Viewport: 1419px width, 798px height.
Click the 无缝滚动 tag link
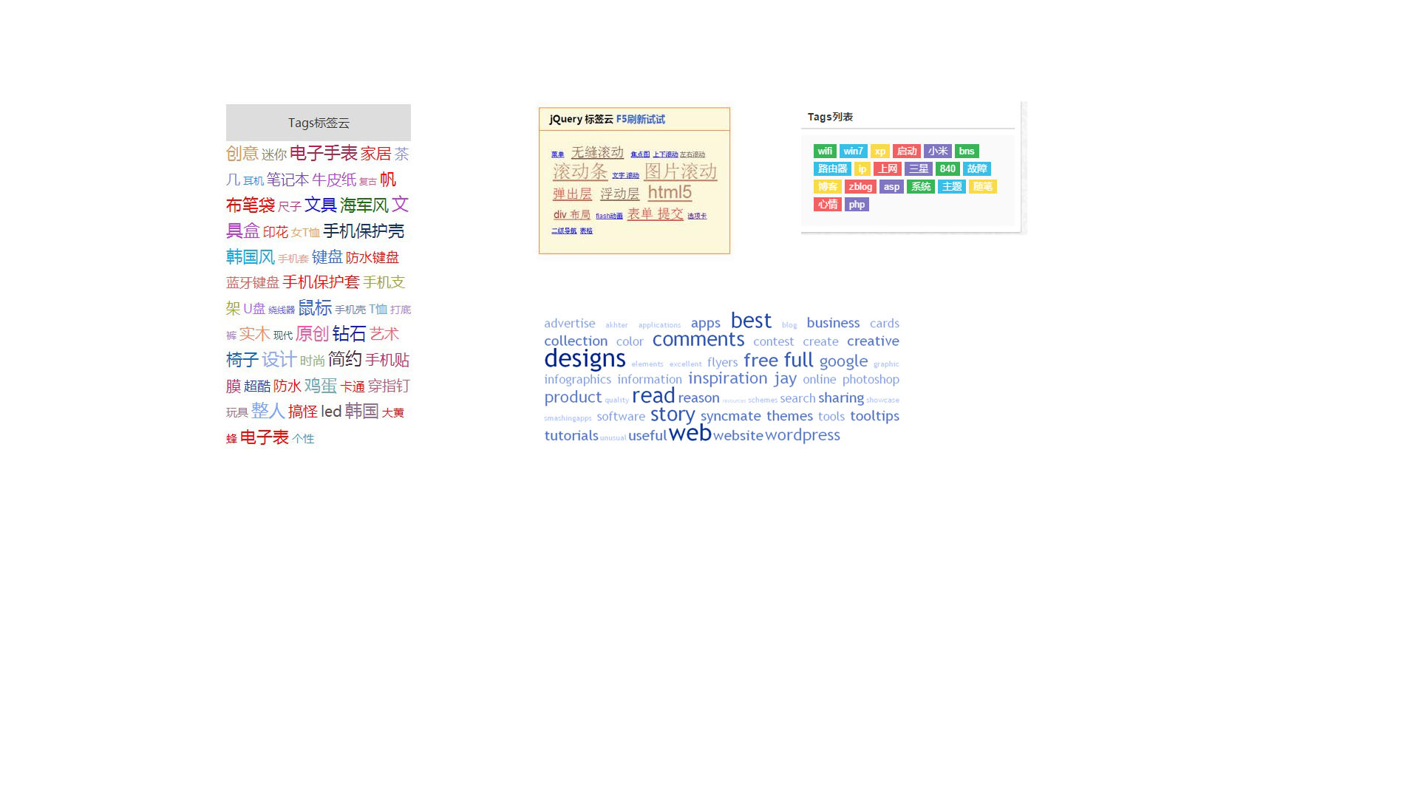point(597,152)
